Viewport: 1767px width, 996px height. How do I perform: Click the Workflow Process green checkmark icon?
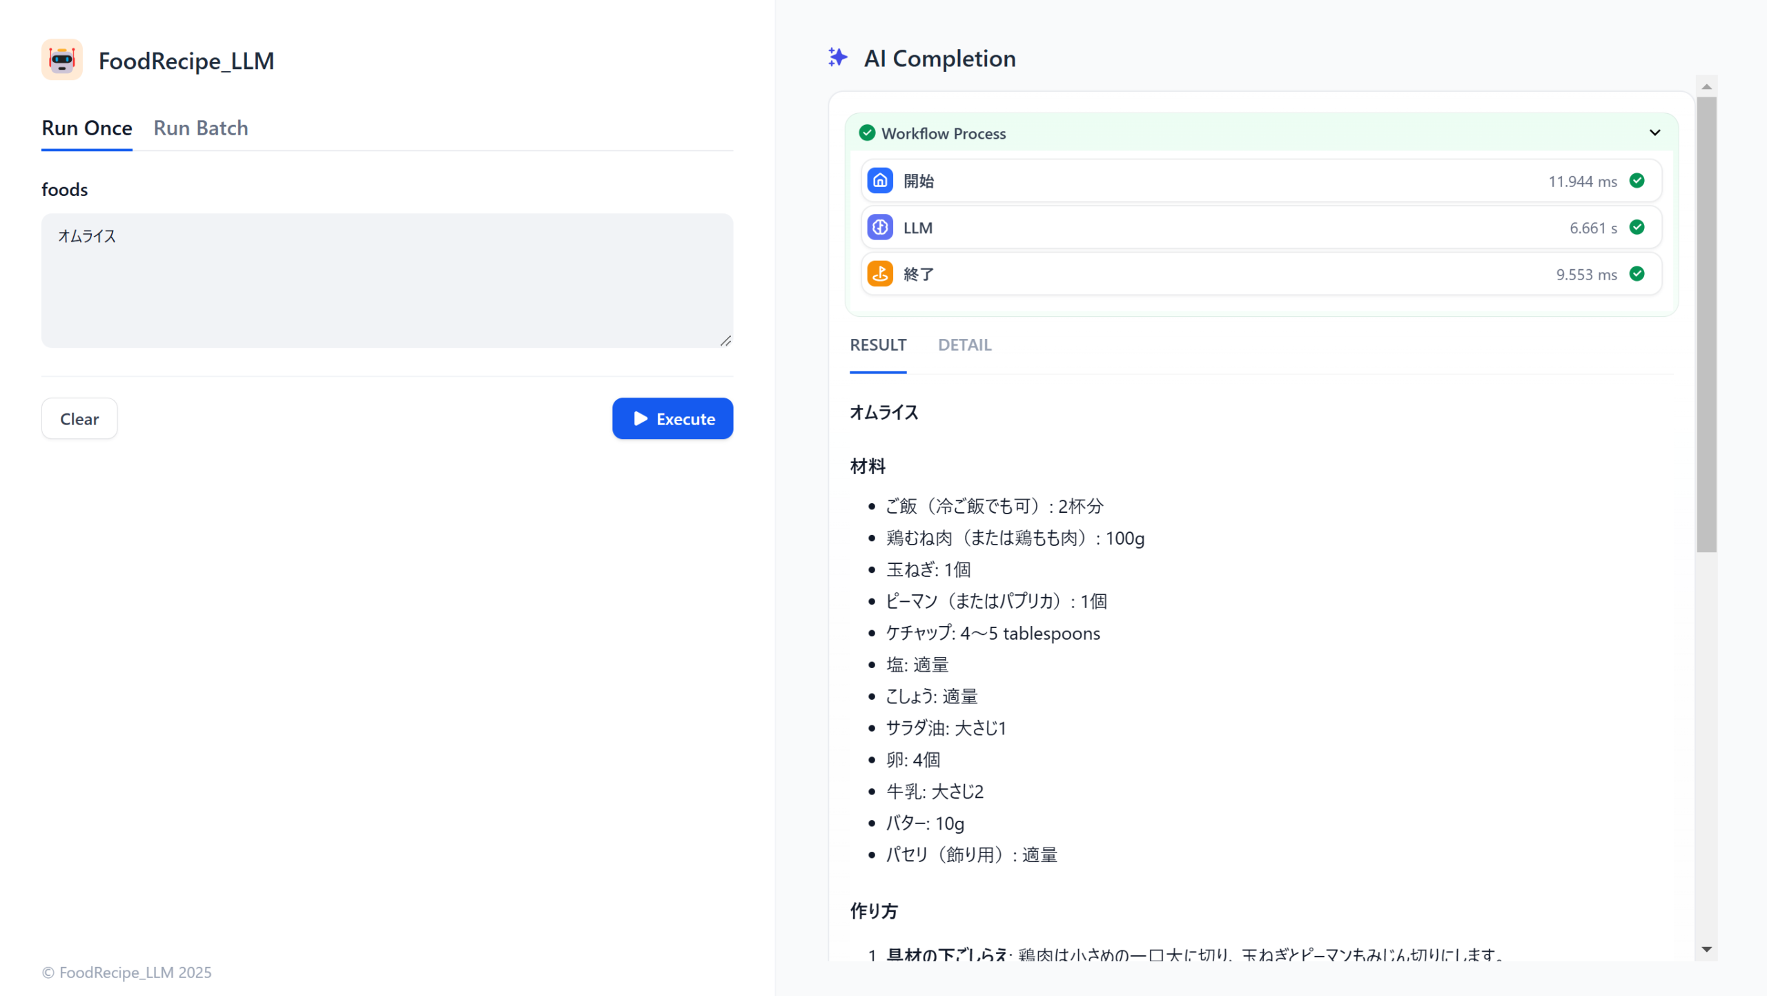(x=867, y=133)
